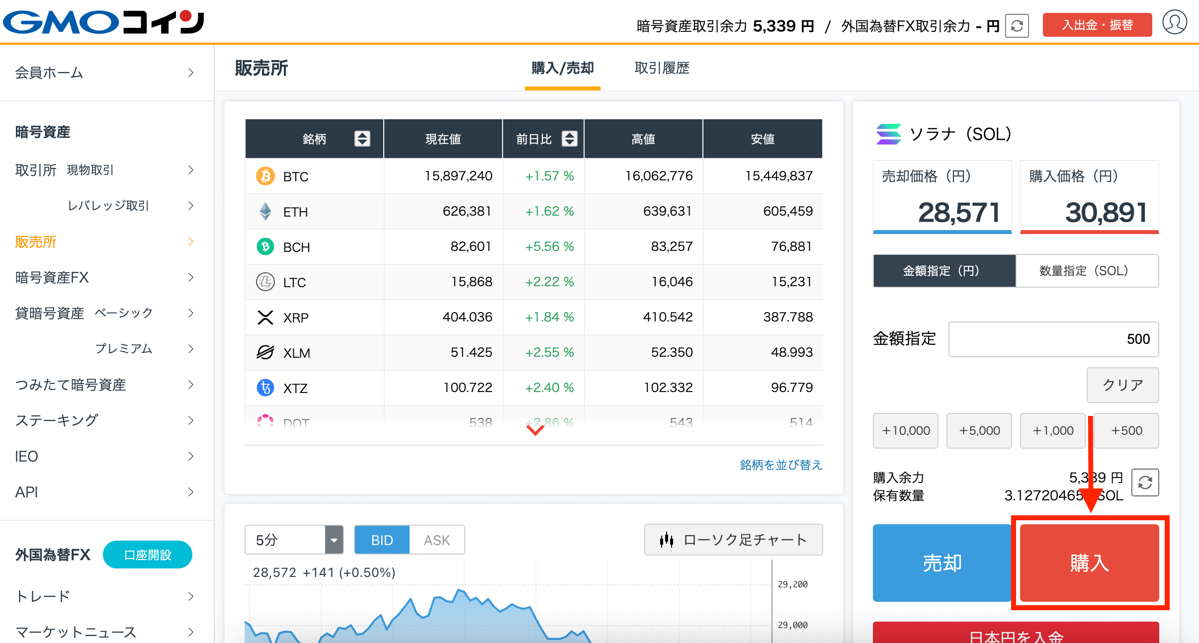
Task: Expand 暗号資産FX menu chevron
Action: pos(191,277)
